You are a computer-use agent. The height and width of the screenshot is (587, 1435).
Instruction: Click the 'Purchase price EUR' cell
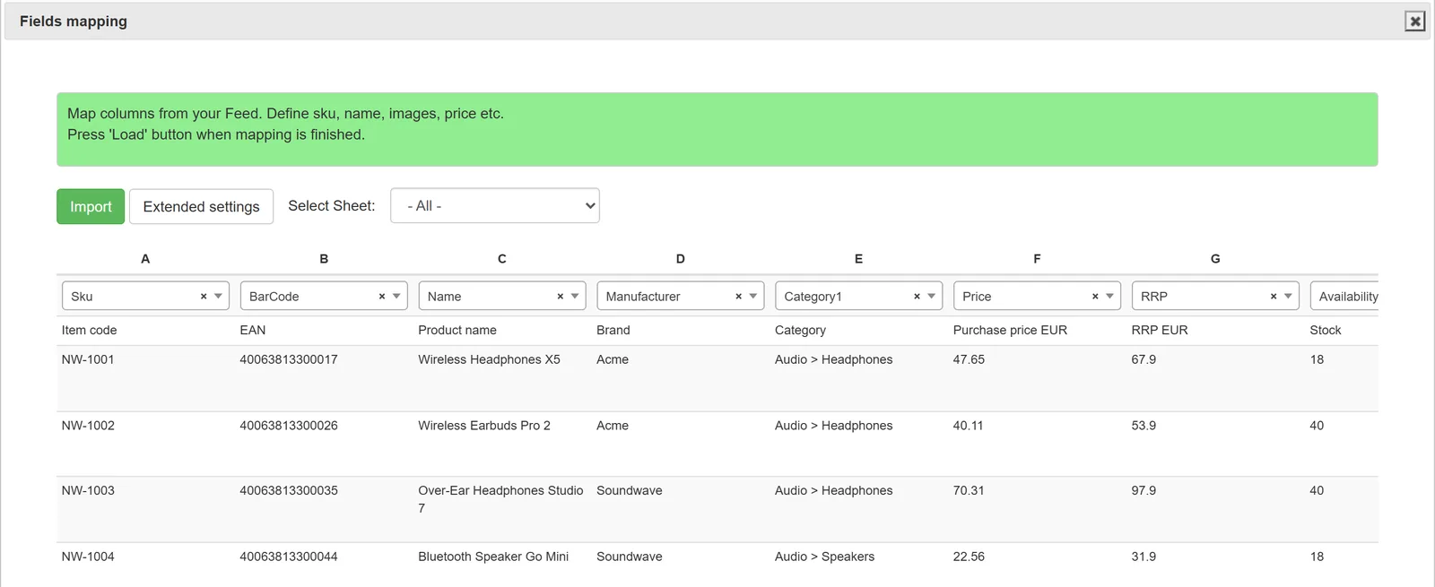tap(1010, 330)
